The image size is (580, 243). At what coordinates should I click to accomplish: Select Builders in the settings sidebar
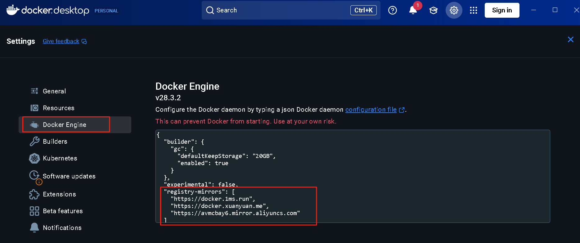55,142
